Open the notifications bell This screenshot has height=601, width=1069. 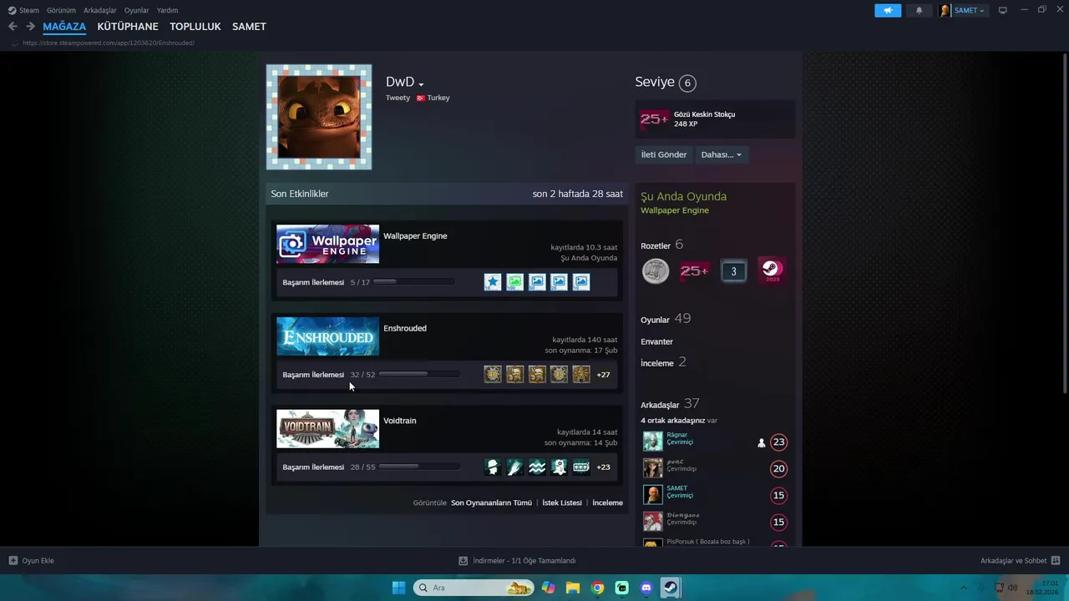[920, 10]
